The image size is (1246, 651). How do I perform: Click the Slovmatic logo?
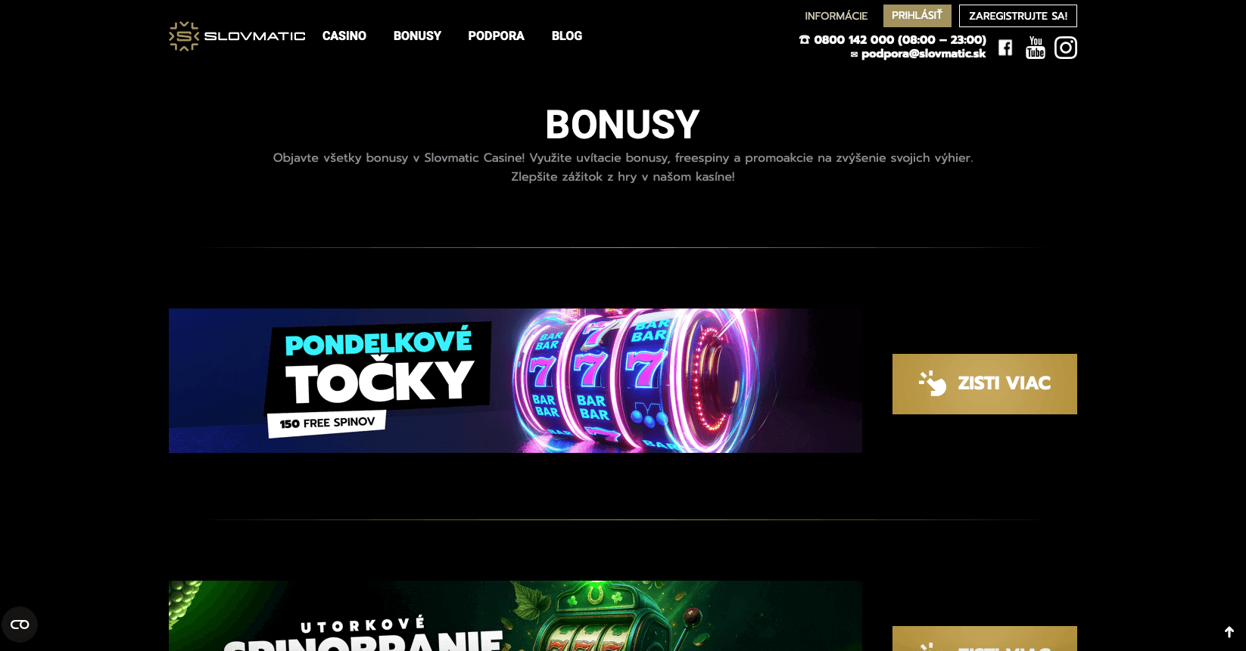(237, 36)
